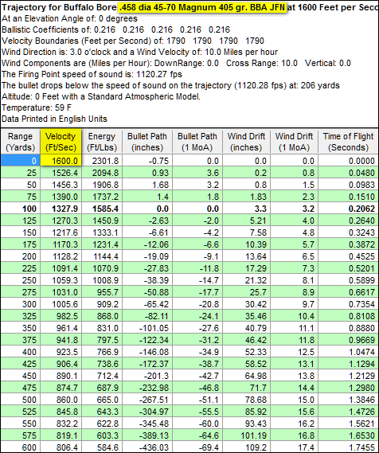379x453 pixels.
Task: Click range cell 400
Action: pyautogui.click(x=20, y=352)
